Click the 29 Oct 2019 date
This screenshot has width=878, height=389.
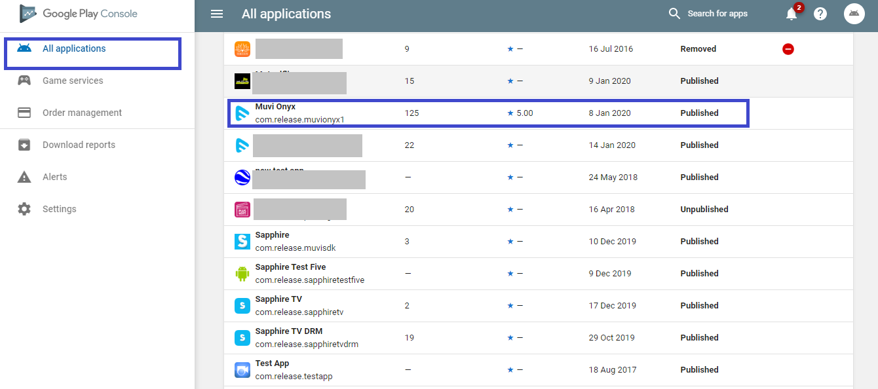click(x=612, y=338)
